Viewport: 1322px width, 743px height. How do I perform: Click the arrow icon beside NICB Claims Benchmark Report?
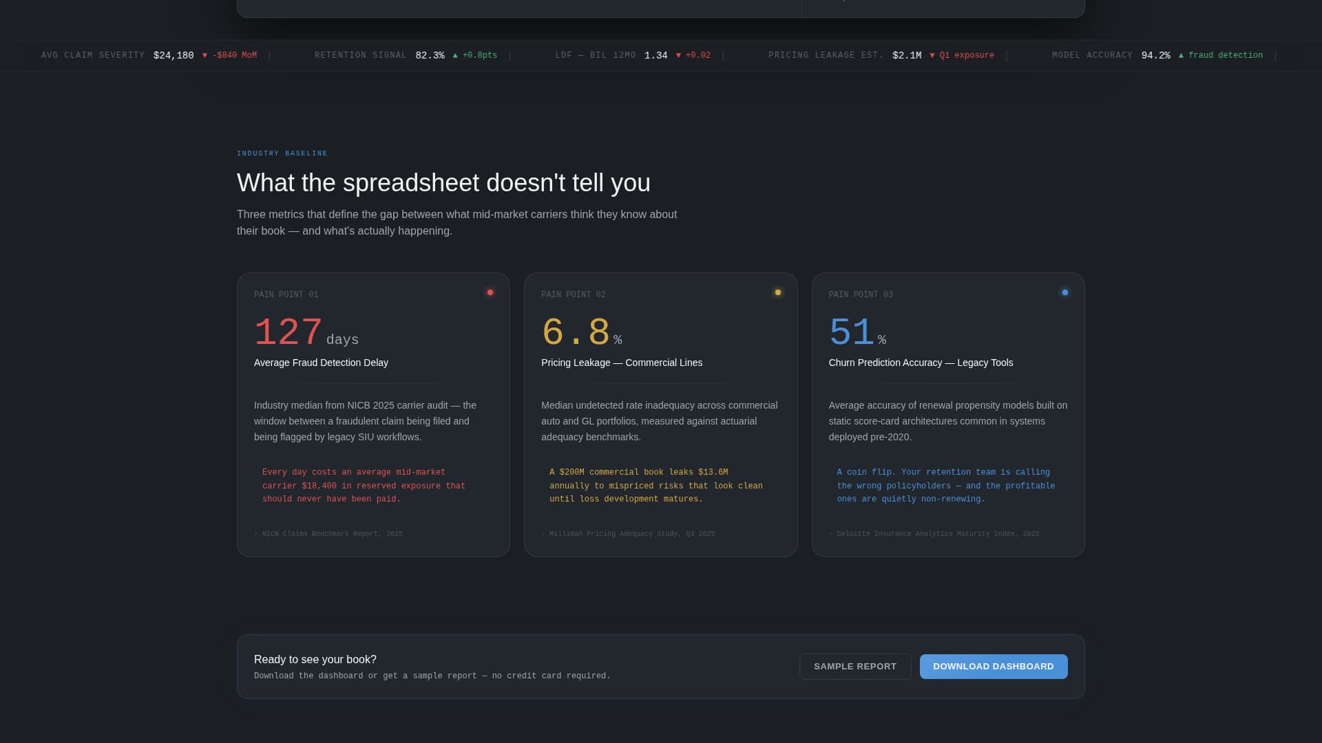coord(255,533)
